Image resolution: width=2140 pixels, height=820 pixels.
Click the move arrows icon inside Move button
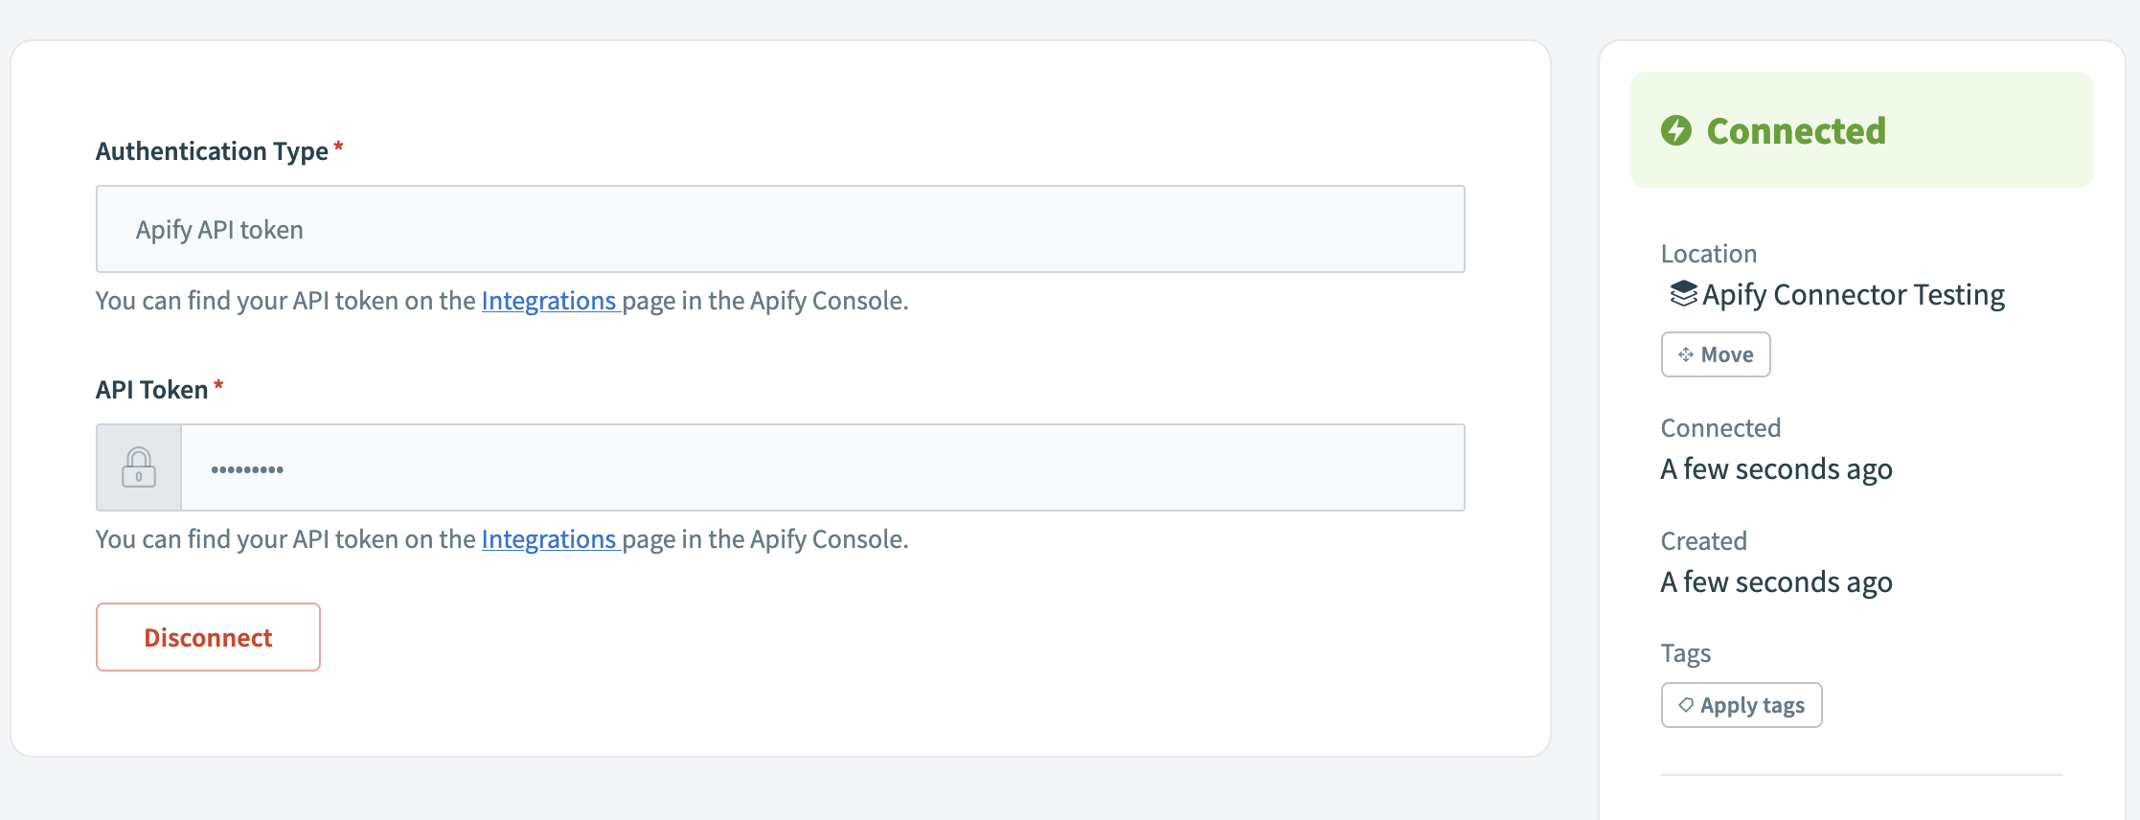tap(1685, 353)
